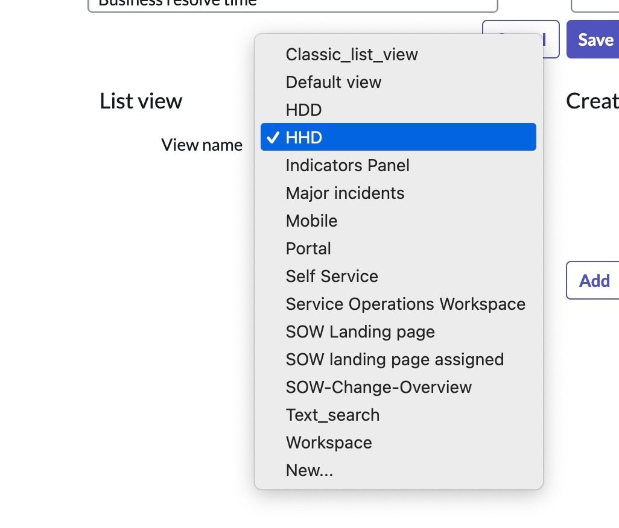Select the Indicators Panel view
The height and width of the screenshot is (528, 619).
point(348,165)
